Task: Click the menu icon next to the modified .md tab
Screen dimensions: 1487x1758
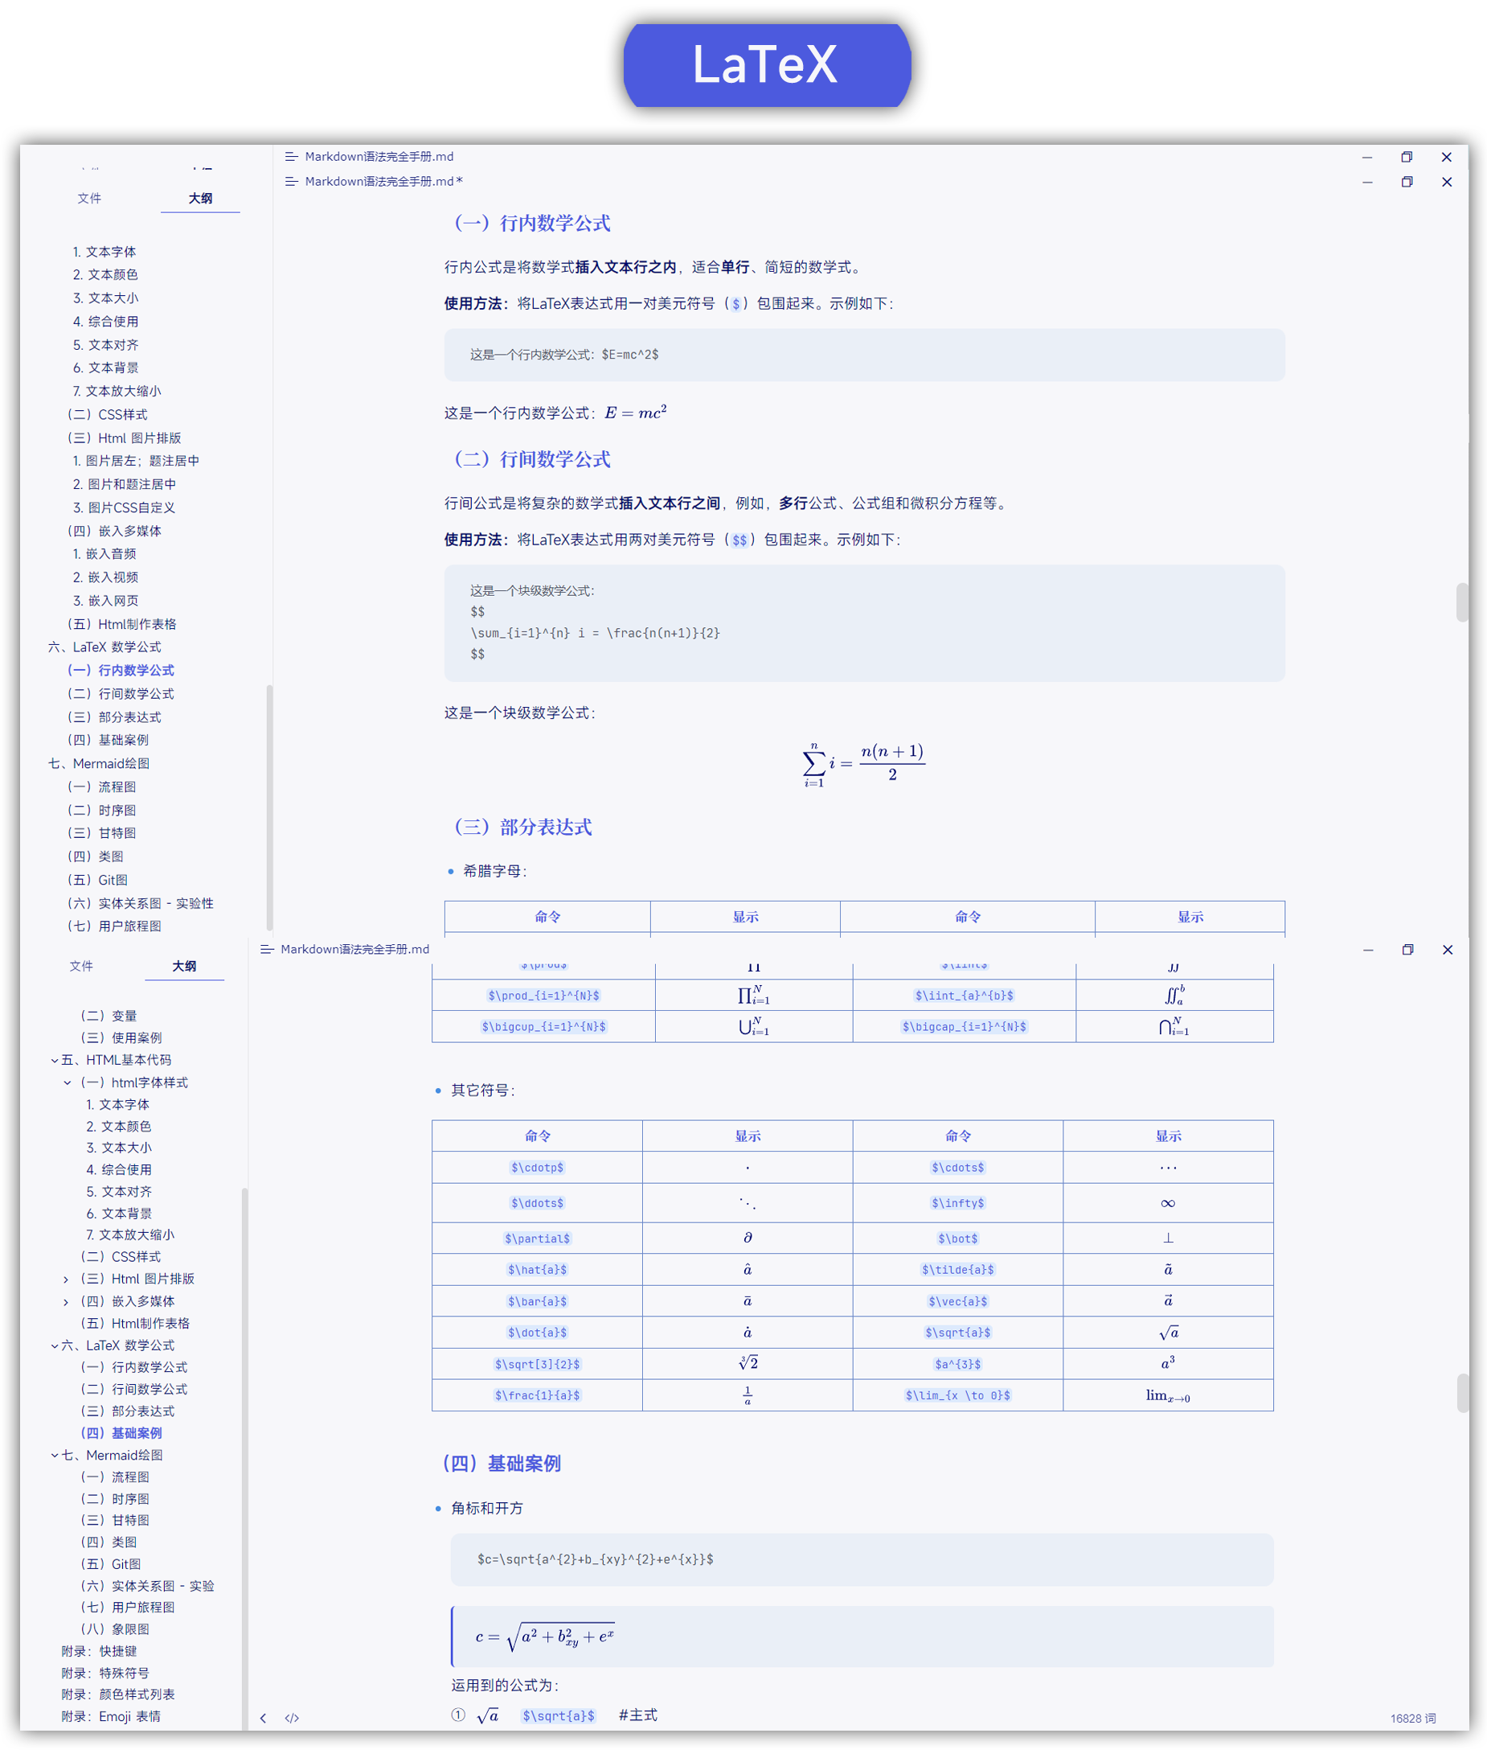Action: (x=290, y=182)
